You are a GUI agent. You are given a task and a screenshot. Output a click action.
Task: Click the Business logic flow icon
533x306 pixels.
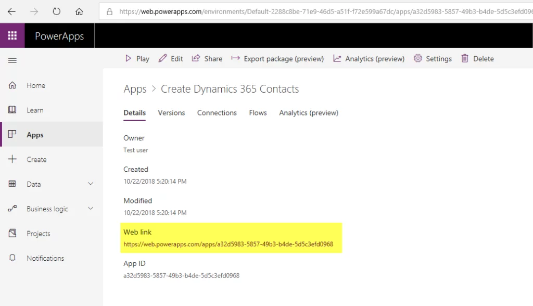pyautogui.click(x=12, y=208)
